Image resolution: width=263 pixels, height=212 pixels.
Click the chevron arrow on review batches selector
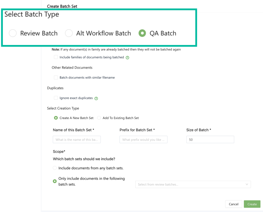point(247,184)
